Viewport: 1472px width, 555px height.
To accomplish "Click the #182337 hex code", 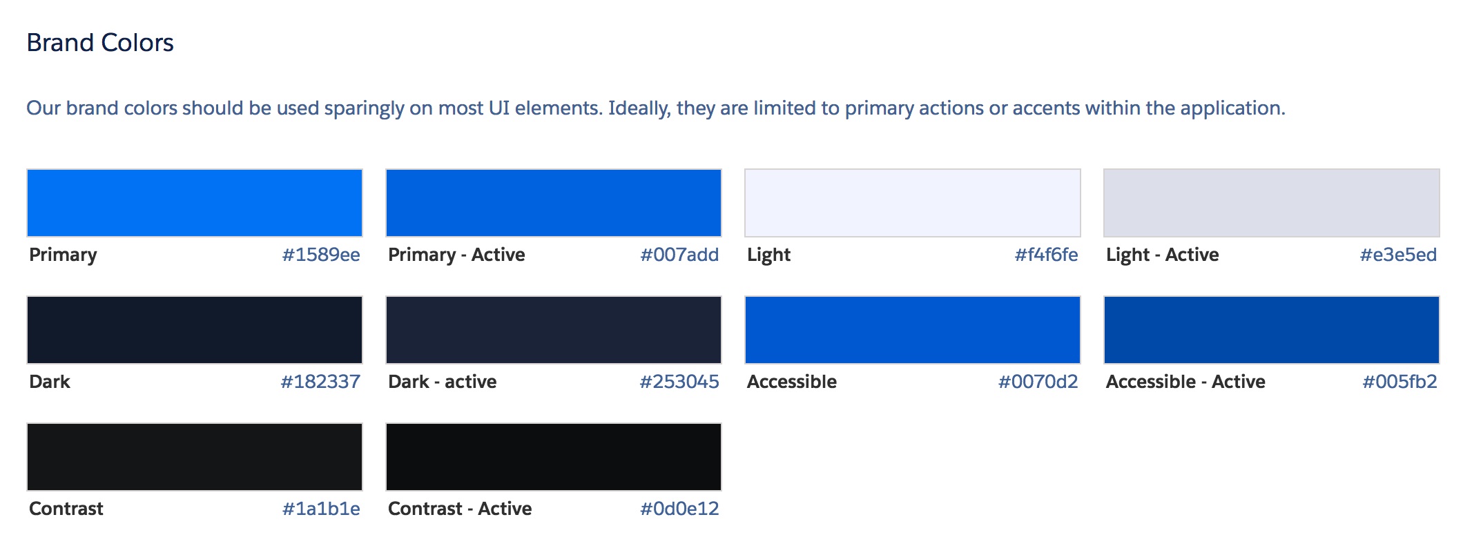I will tap(320, 382).
